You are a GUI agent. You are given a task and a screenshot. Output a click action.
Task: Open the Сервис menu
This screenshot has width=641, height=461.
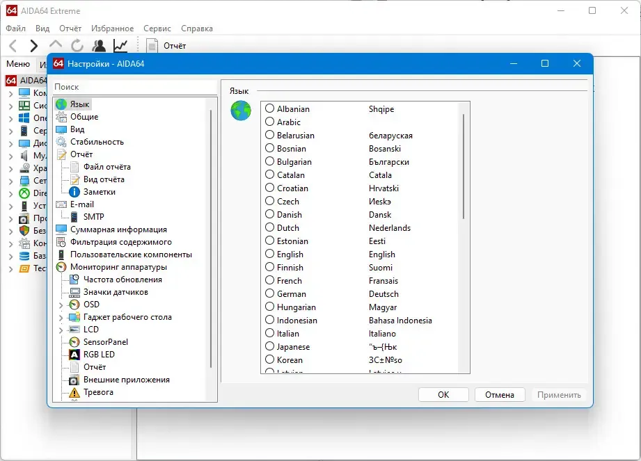tap(157, 29)
